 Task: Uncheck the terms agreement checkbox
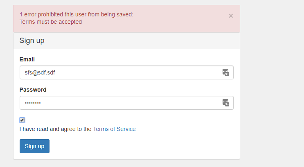pyautogui.click(x=22, y=120)
